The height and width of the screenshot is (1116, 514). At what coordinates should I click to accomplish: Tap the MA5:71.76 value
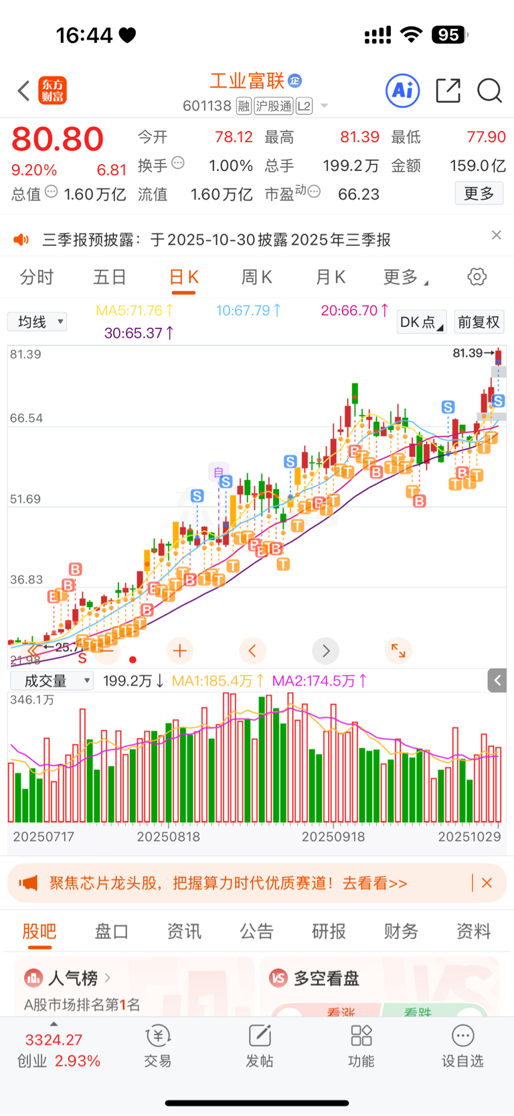pyautogui.click(x=135, y=310)
